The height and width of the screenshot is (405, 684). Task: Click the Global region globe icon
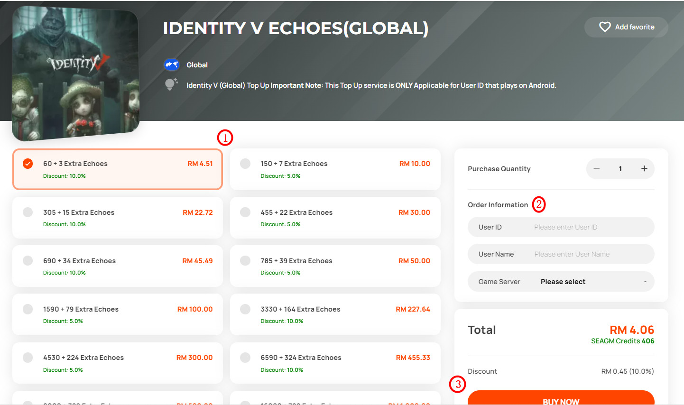pyautogui.click(x=171, y=64)
